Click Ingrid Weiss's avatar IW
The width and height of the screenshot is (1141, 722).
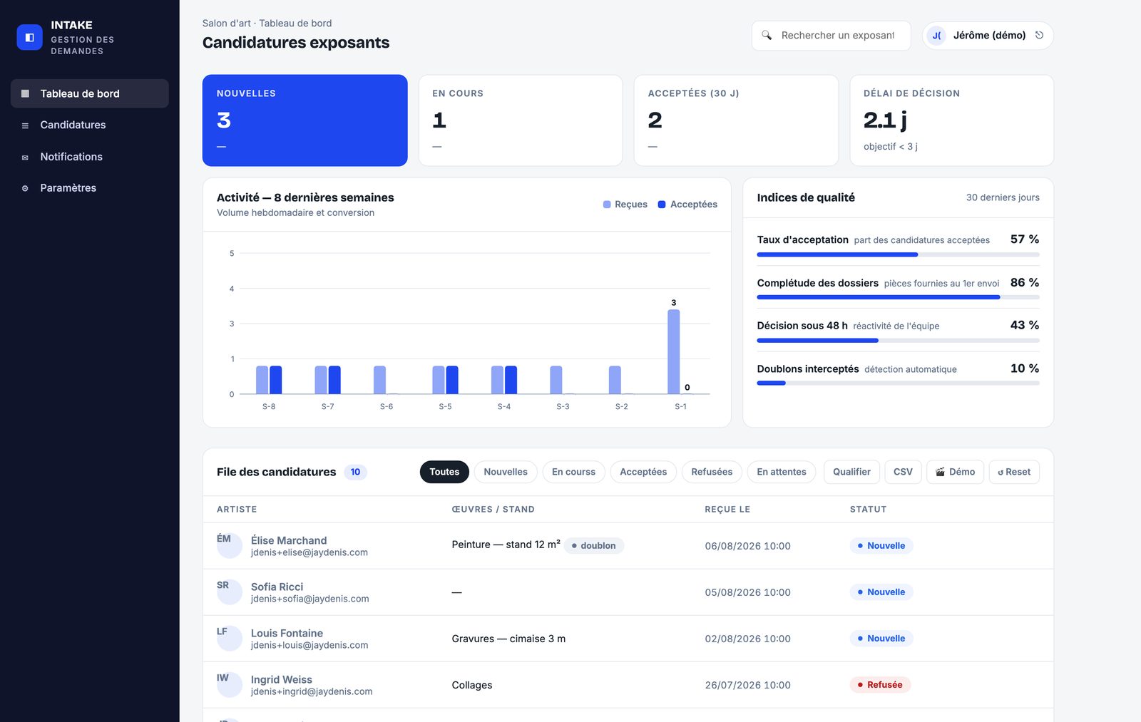[229, 685]
